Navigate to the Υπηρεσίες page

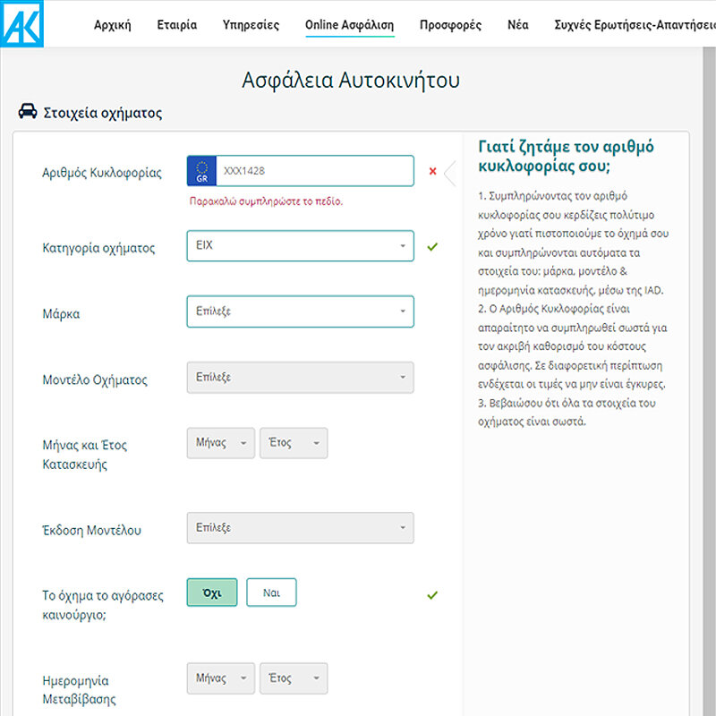[x=251, y=25]
